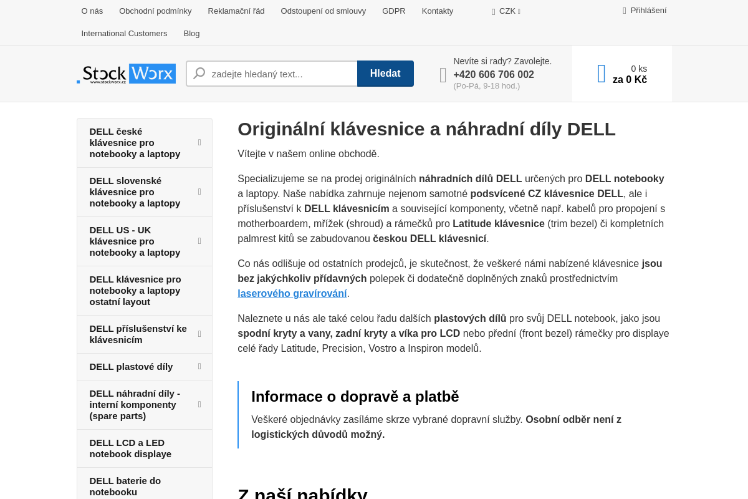
Task: Expand DELL náhradní díly interní komponenty category
Action: [199, 404]
